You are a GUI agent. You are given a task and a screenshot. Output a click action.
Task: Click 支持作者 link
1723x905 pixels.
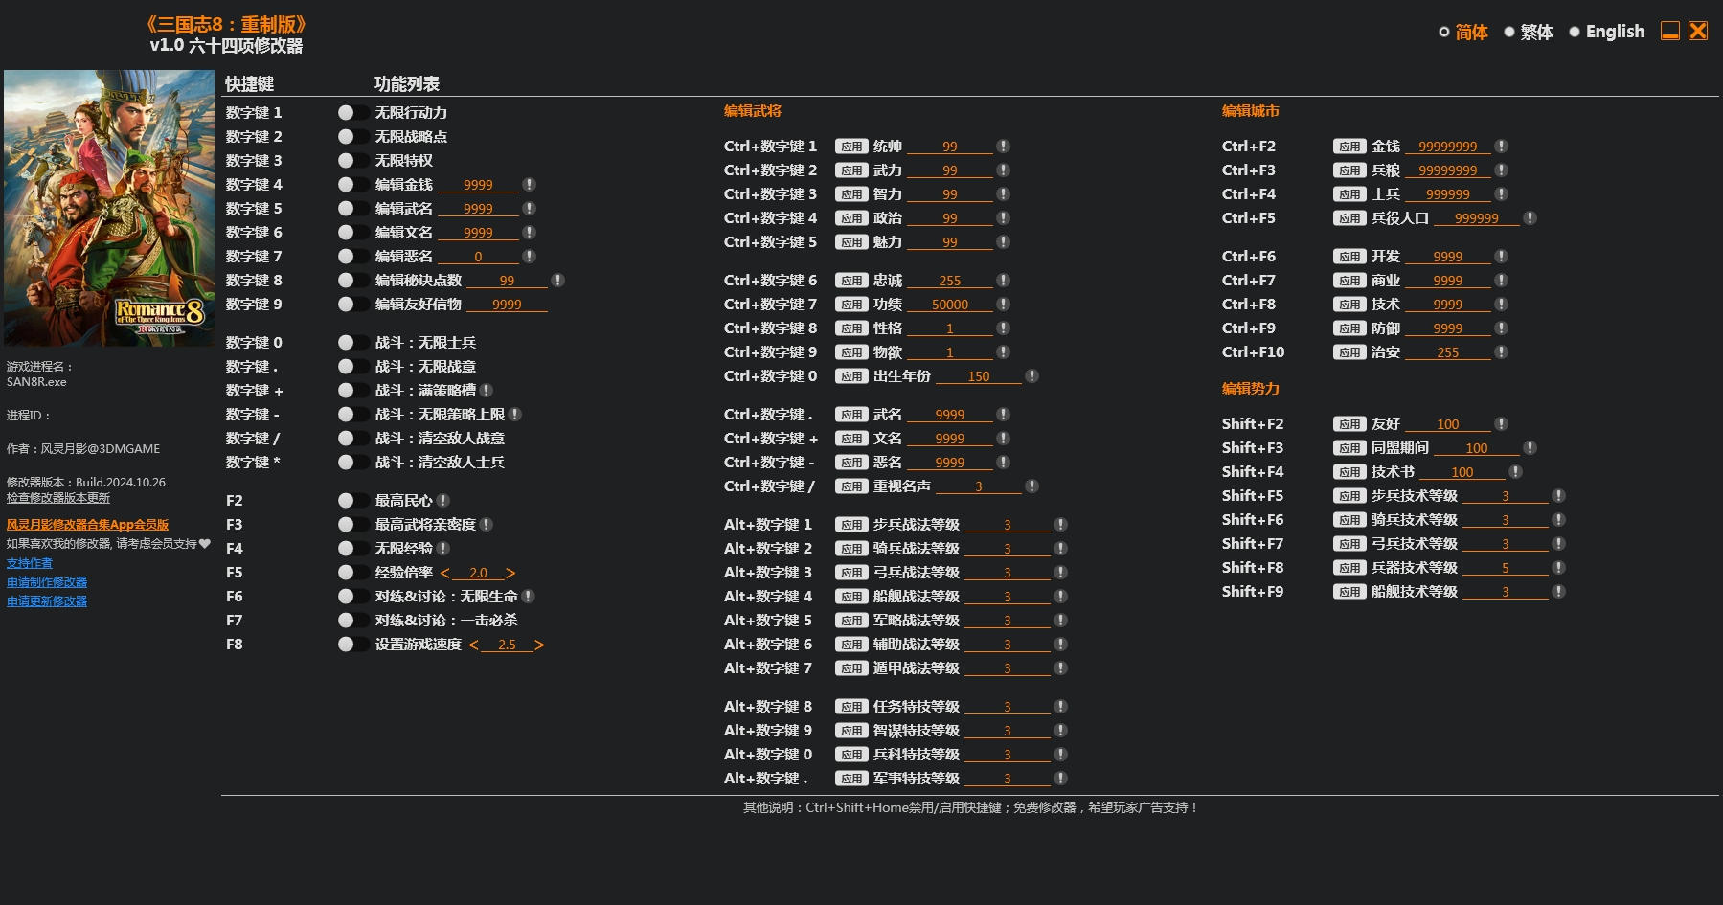(x=30, y=563)
